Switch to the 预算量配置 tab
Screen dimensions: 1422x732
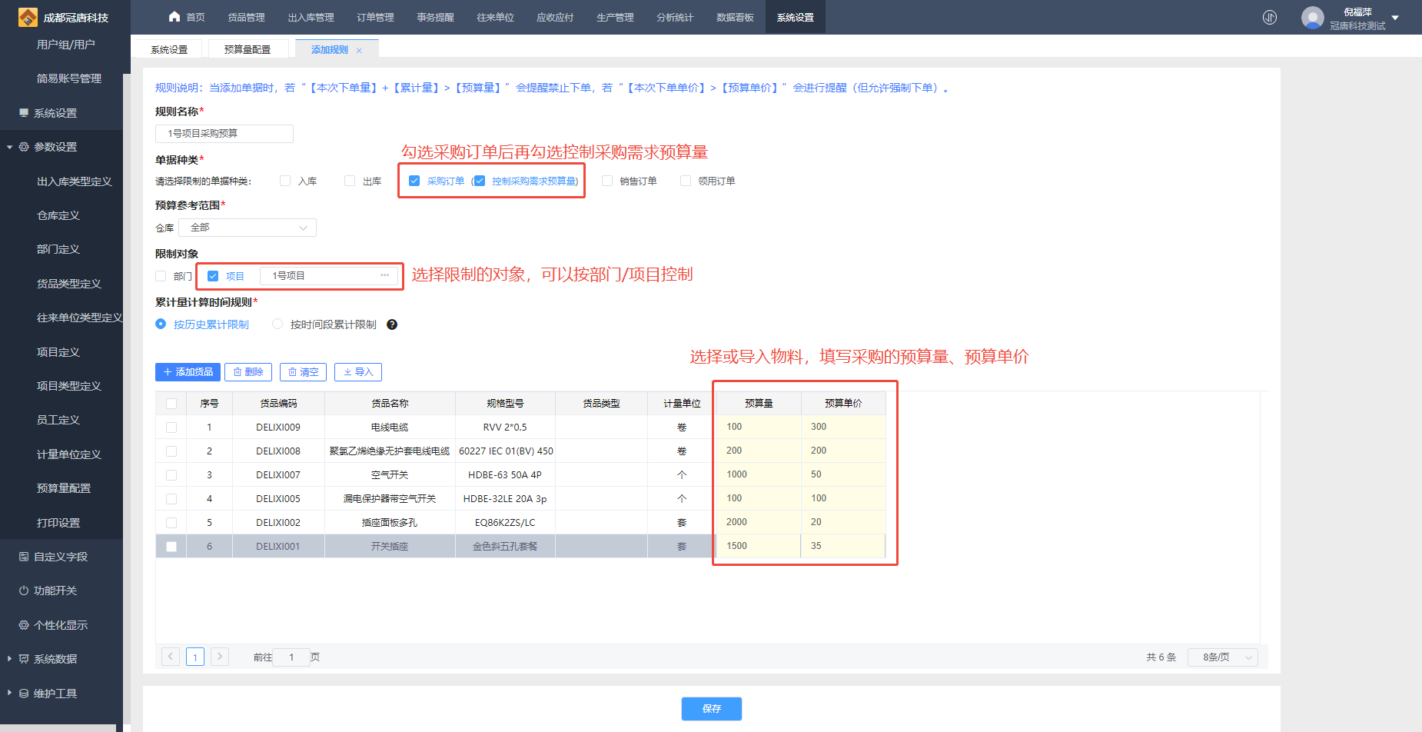click(x=248, y=49)
